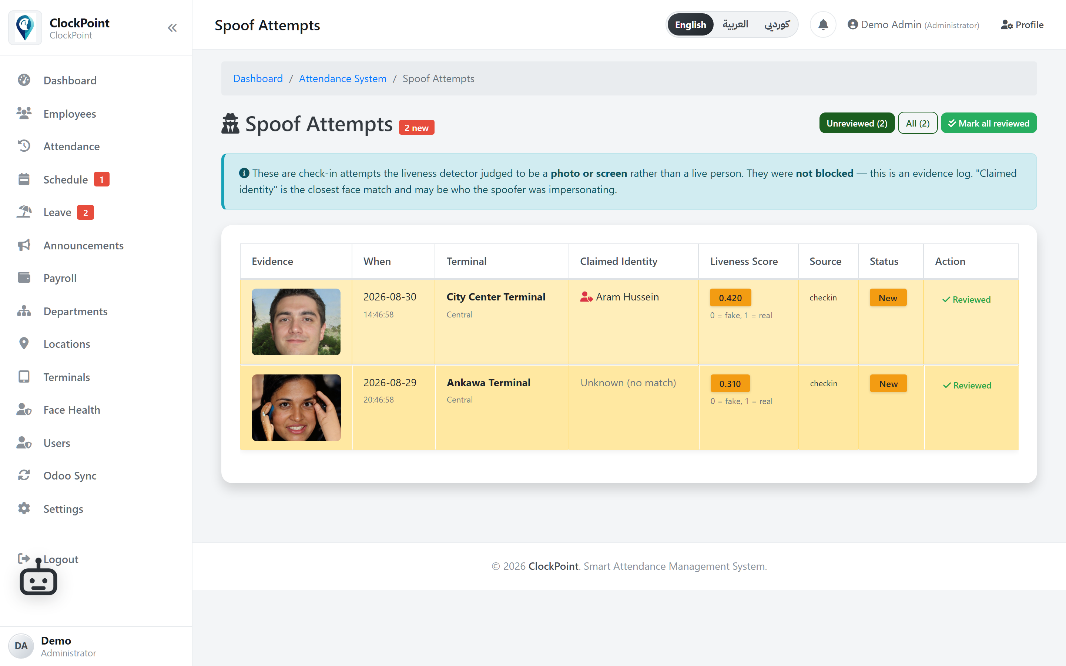Open Profile link in header
This screenshot has height=666, width=1066.
[1022, 25]
